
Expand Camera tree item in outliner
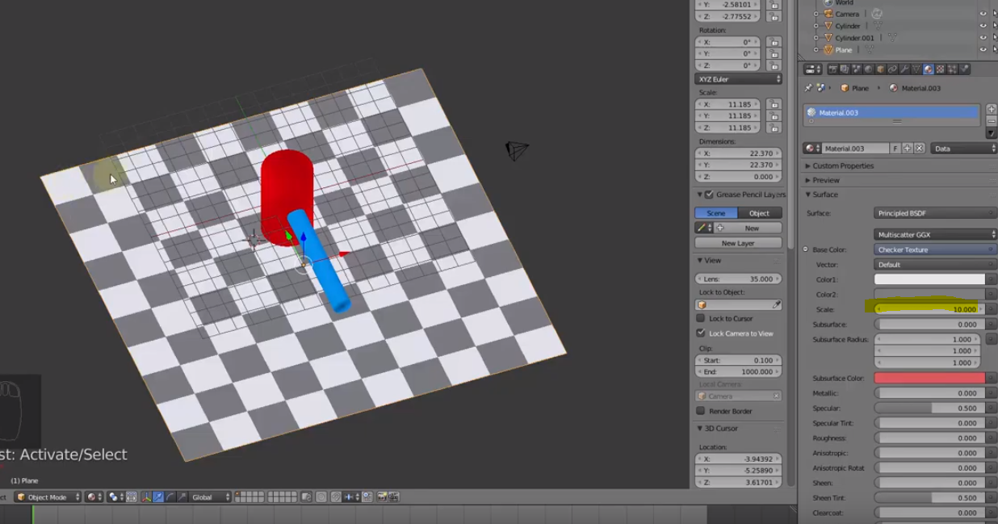pos(816,14)
